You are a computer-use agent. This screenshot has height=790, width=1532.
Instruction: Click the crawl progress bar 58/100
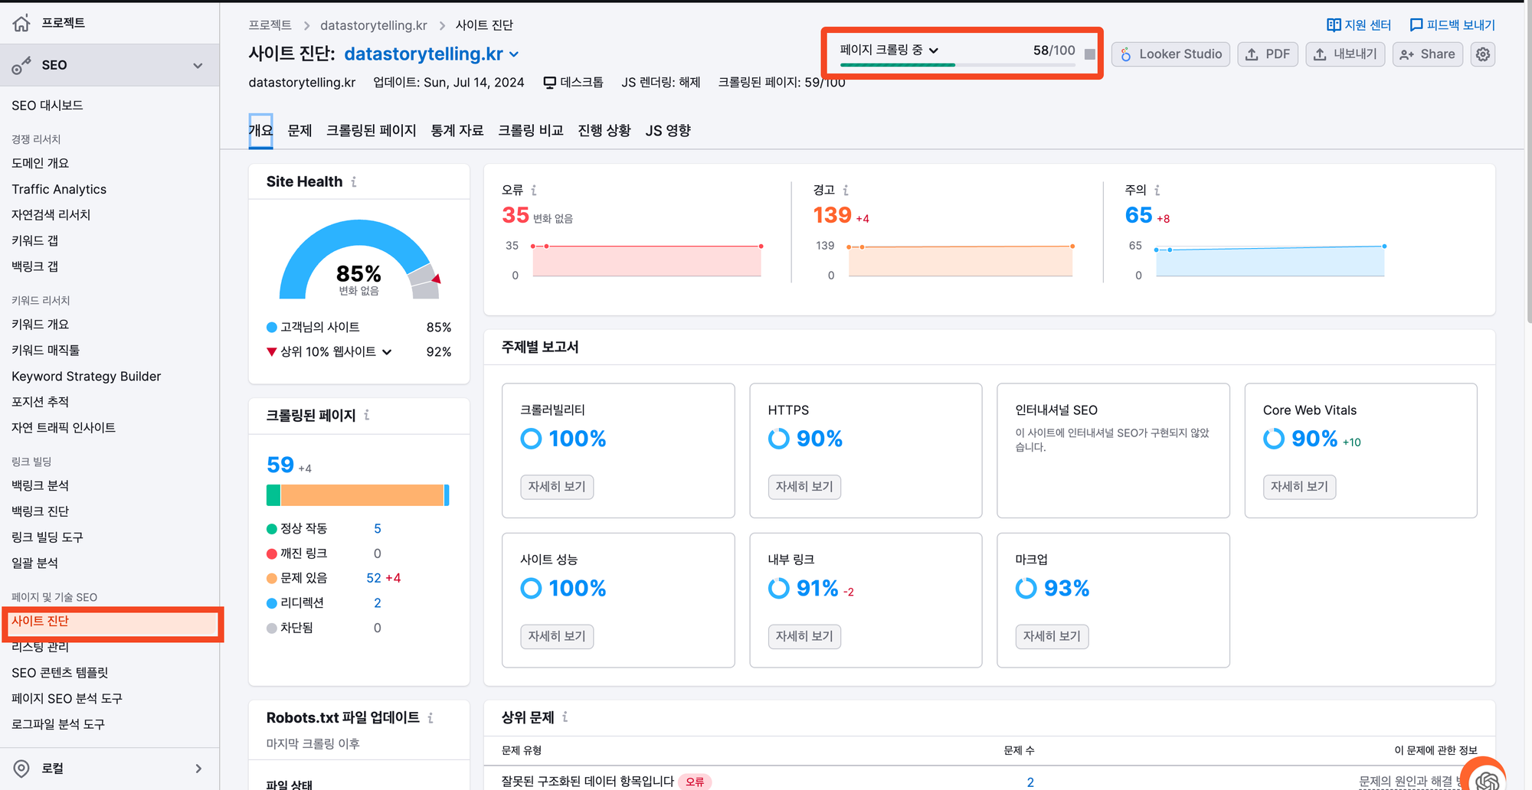point(957,65)
